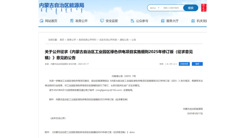Click the text （此件主动公开）

[58, 118]
